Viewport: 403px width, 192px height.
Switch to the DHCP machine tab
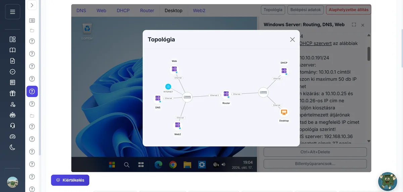[123, 10]
